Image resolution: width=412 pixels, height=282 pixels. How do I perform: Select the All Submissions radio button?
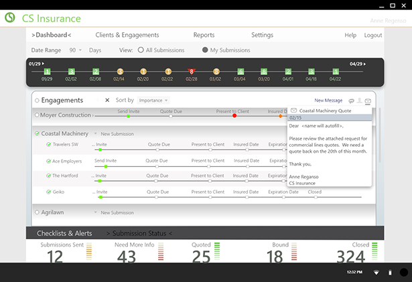(x=141, y=50)
